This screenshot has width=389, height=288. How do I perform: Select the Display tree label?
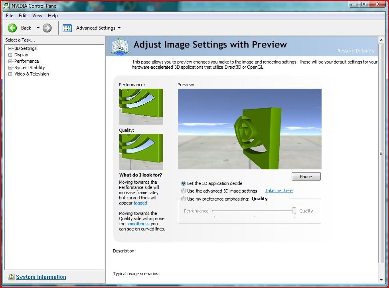pos(21,55)
